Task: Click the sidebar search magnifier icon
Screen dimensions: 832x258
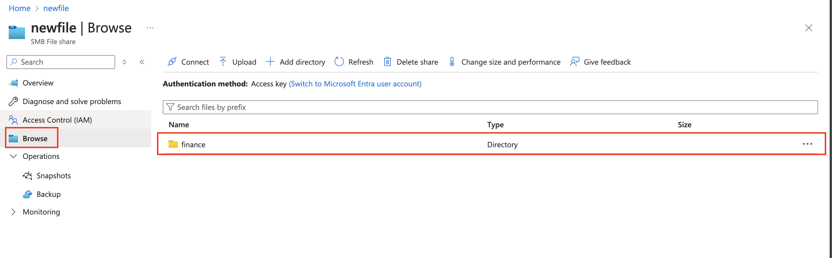Action: [x=14, y=61]
